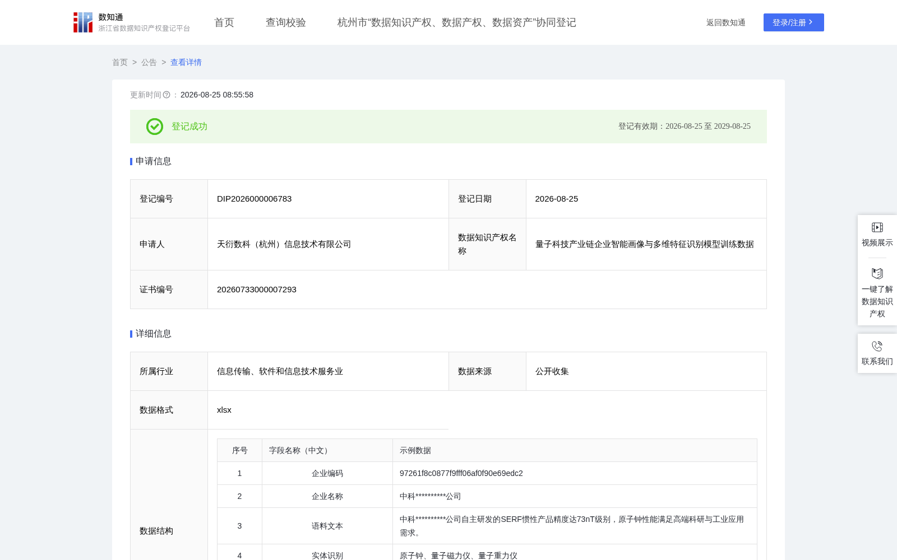Click the update time 2026-08-25 08:55:58
This screenshot has width=897, height=560.
(x=217, y=95)
